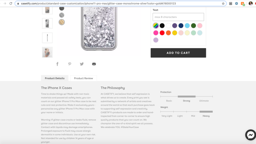Open the blue circular extension icon

(236, 4)
